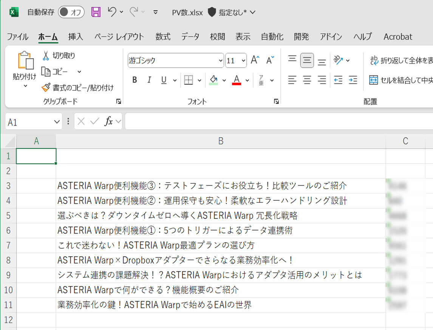Click the Format Painter brush icon
The width and height of the screenshot is (433, 330).
pyautogui.click(x=46, y=88)
